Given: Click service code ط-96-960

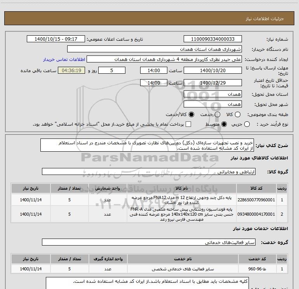Looking at the screenshot, I should coord(257,269).
